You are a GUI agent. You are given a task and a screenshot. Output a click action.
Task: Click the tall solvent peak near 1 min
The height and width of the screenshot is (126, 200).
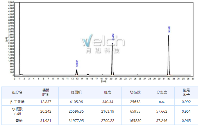[19, 38]
